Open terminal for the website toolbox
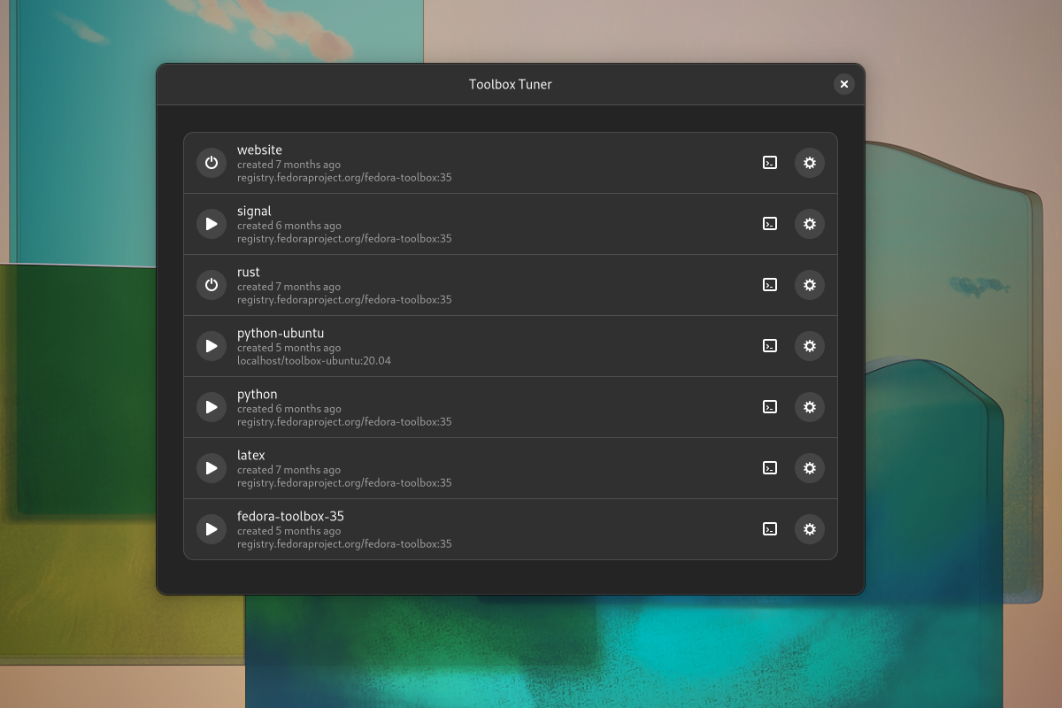The height and width of the screenshot is (708, 1062). (770, 163)
